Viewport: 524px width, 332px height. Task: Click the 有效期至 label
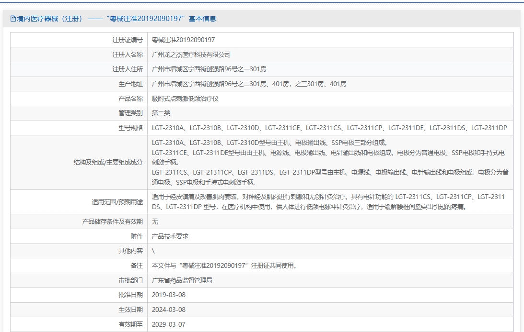(x=130, y=324)
